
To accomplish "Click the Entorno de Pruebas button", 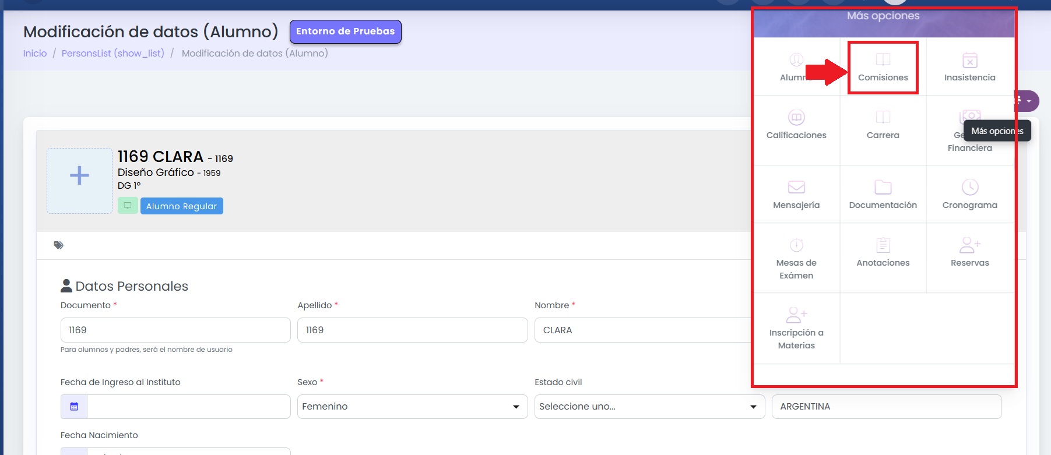I will coord(345,31).
